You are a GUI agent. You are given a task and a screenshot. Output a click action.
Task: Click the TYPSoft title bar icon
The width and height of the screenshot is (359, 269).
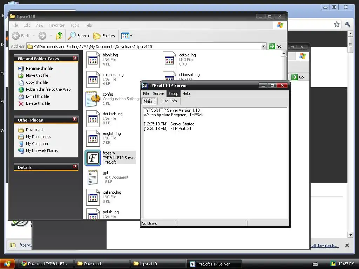(x=145, y=85)
